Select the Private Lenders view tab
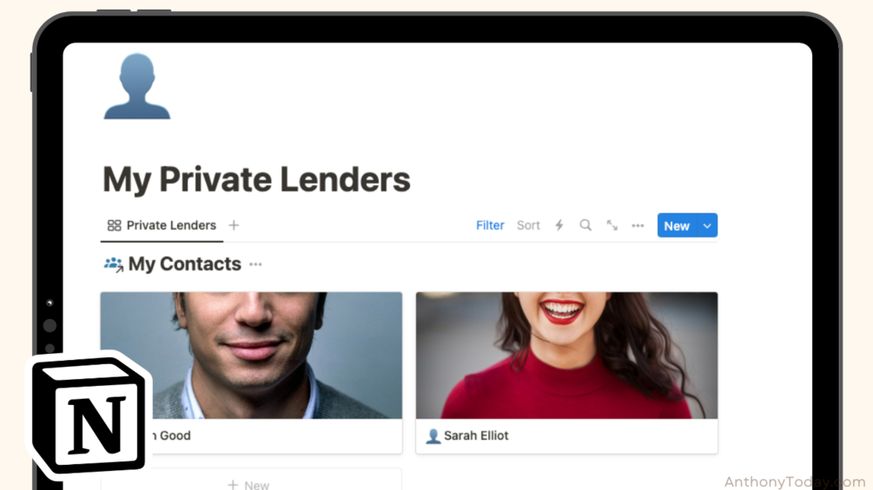The height and width of the screenshot is (490, 873). pyautogui.click(x=162, y=225)
